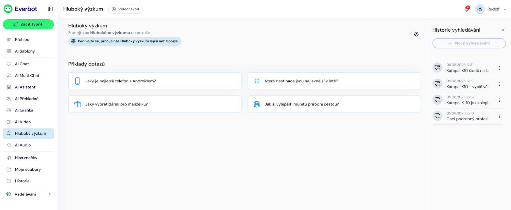Collapse the sidebar with the panel icon
511x210 pixels.
pyautogui.click(x=50, y=9)
